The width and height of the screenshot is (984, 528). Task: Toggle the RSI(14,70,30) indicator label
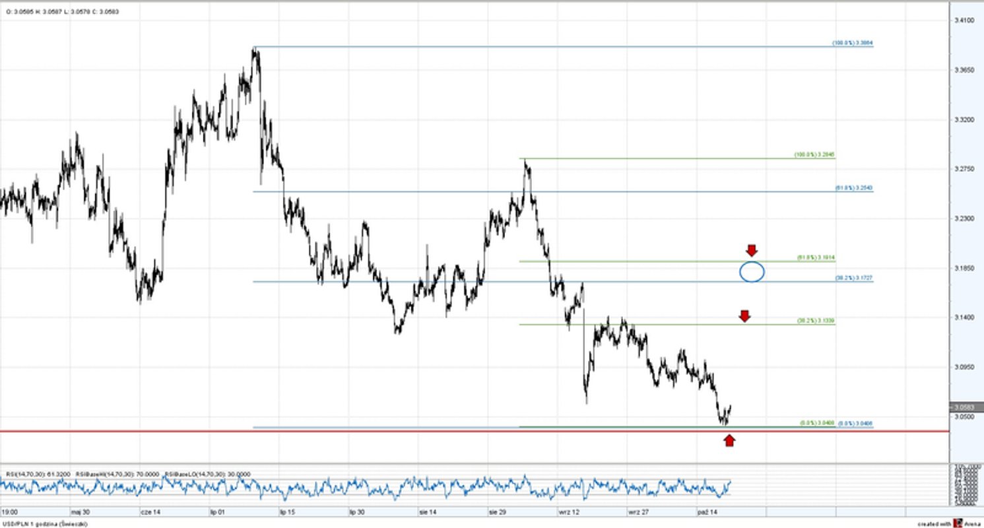(40, 473)
